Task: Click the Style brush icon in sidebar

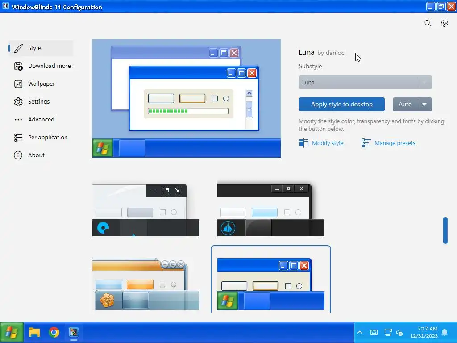Action: (x=18, y=48)
